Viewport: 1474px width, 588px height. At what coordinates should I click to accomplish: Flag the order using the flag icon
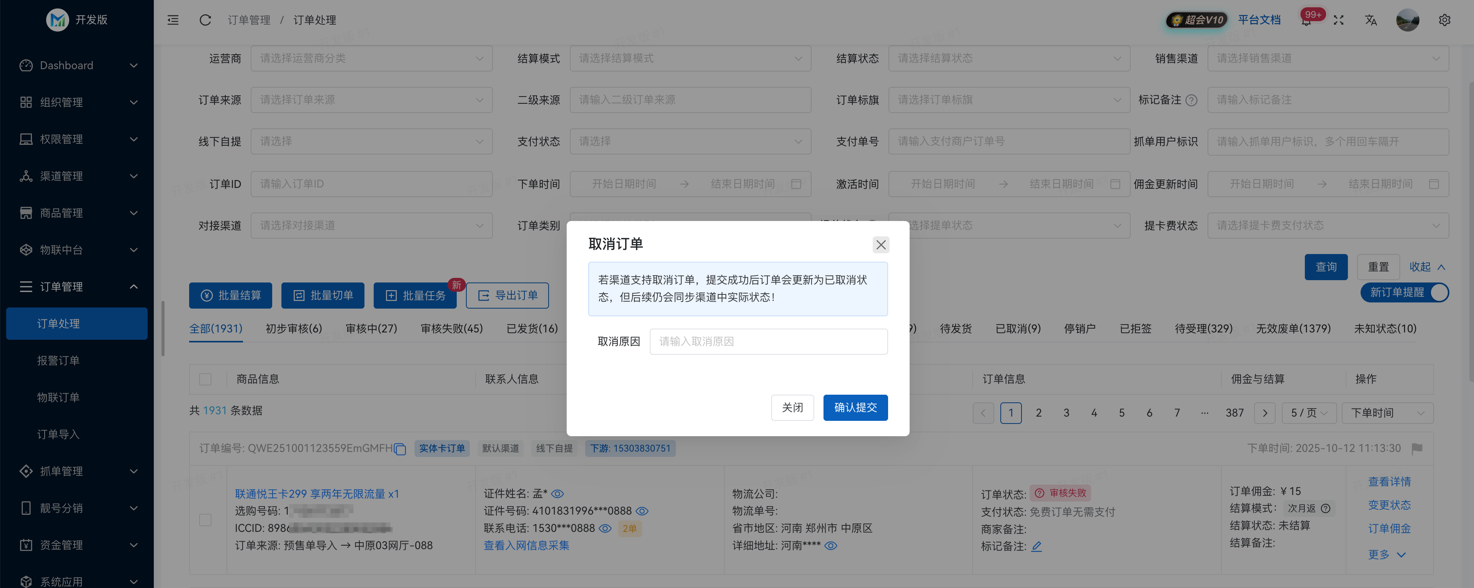click(x=1417, y=448)
